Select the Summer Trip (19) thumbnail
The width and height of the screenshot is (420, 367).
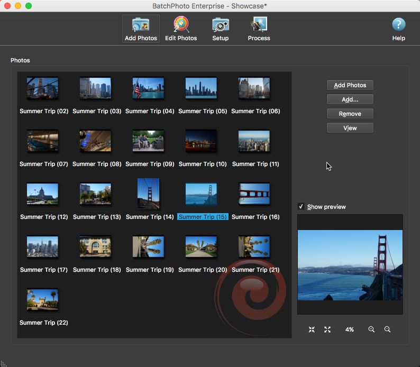[x=149, y=246]
